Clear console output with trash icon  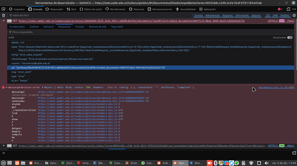[3, 15]
